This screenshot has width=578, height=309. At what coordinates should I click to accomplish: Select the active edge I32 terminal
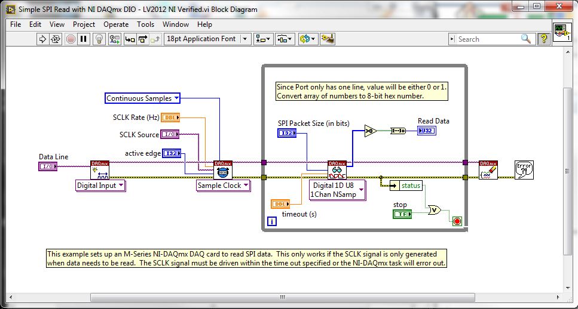pyautogui.click(x=172, y=153)
